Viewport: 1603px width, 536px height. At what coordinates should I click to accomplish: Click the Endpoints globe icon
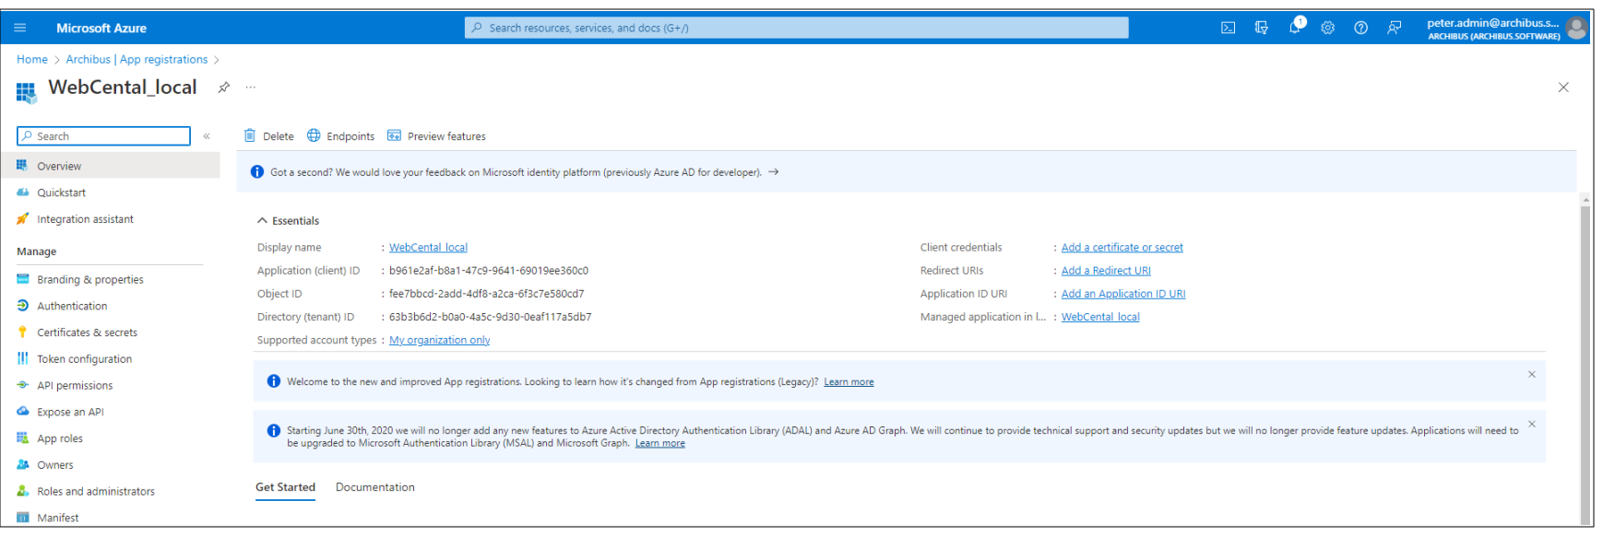314,135
